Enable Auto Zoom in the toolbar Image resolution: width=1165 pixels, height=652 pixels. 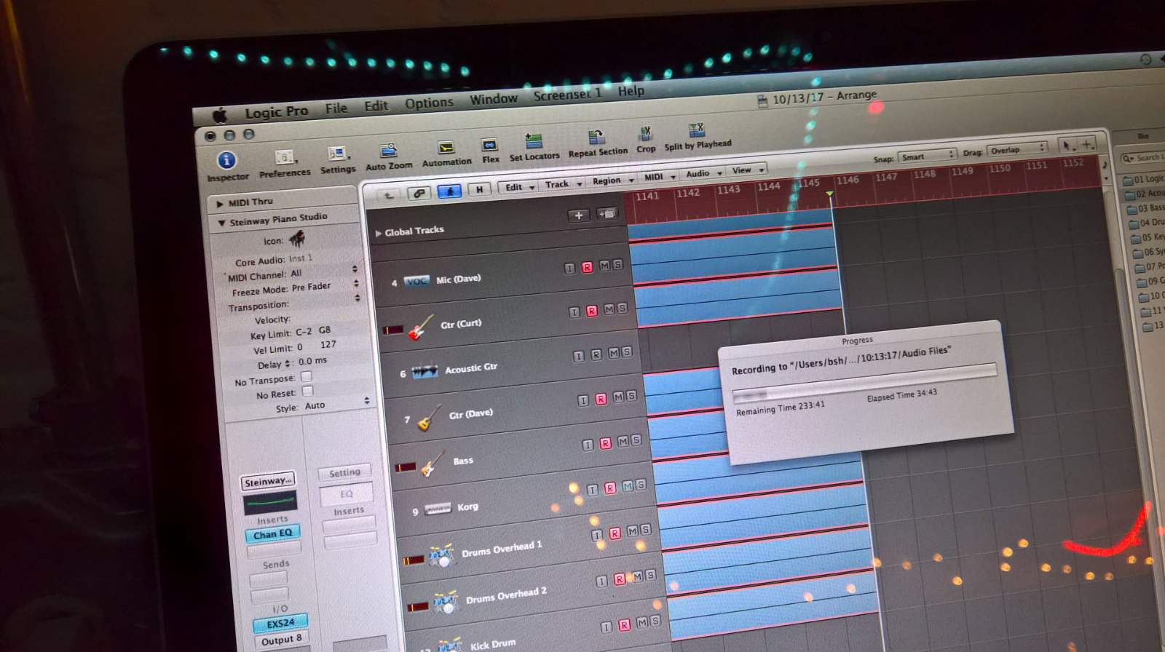click(389, 151)
